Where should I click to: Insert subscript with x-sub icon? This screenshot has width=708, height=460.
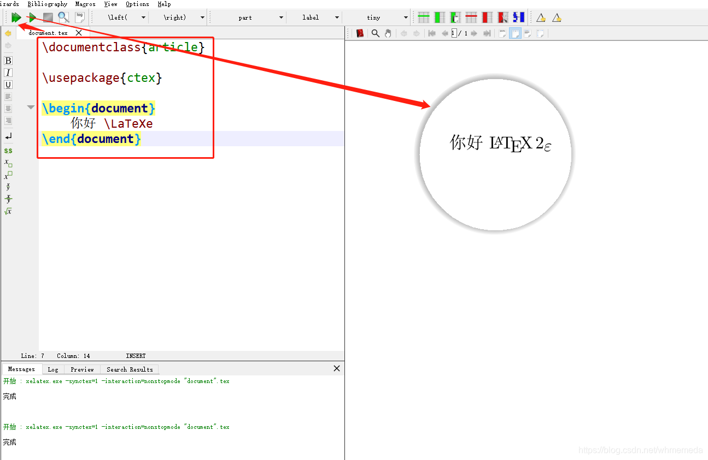pyautogui.click(x=8, y=163)
